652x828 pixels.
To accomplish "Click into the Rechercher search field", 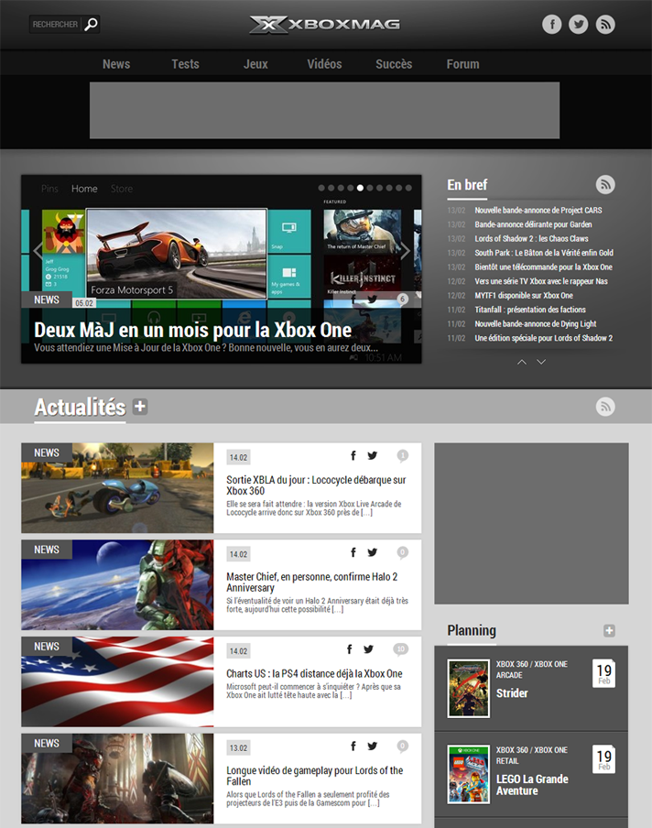I will pyautogui.click(x=56, y=25).
